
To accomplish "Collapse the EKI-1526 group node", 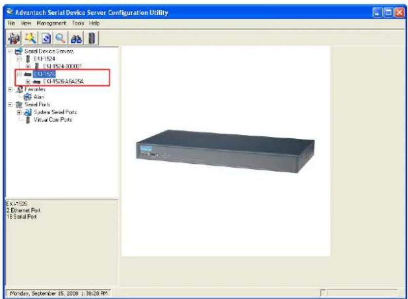I will [x=19, y=74].
